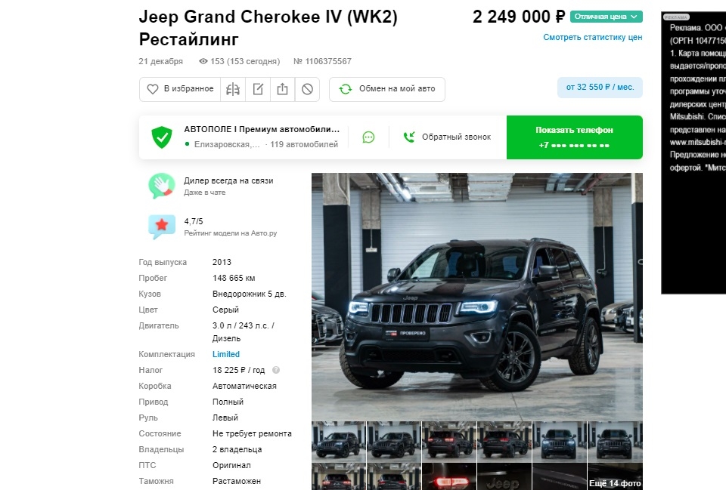
Task: Hide listing with the block icon
Action: 308,89
